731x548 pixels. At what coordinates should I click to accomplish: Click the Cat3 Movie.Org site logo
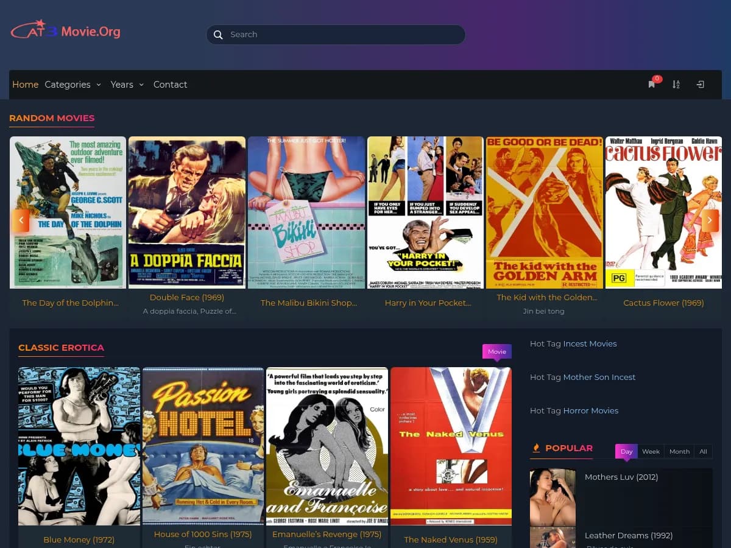[65, 30]
